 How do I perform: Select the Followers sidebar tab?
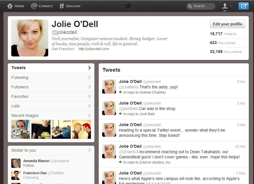pos(51,87)
